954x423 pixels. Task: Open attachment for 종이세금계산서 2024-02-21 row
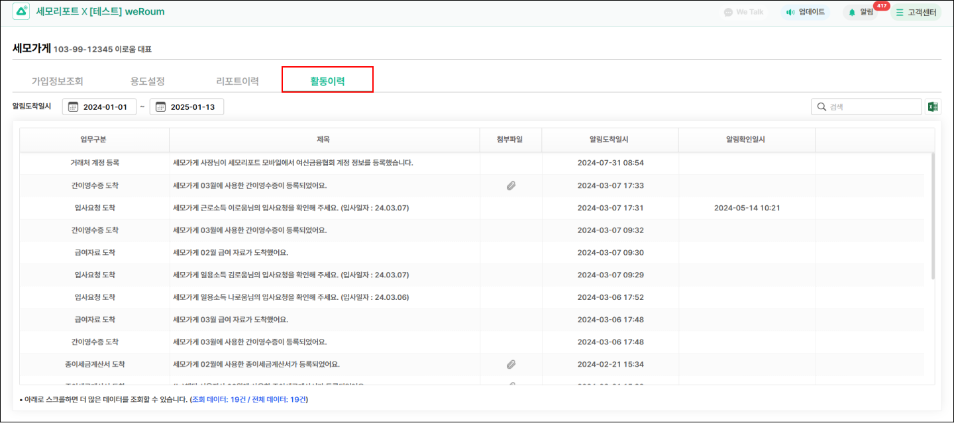(x=511, y=364)
